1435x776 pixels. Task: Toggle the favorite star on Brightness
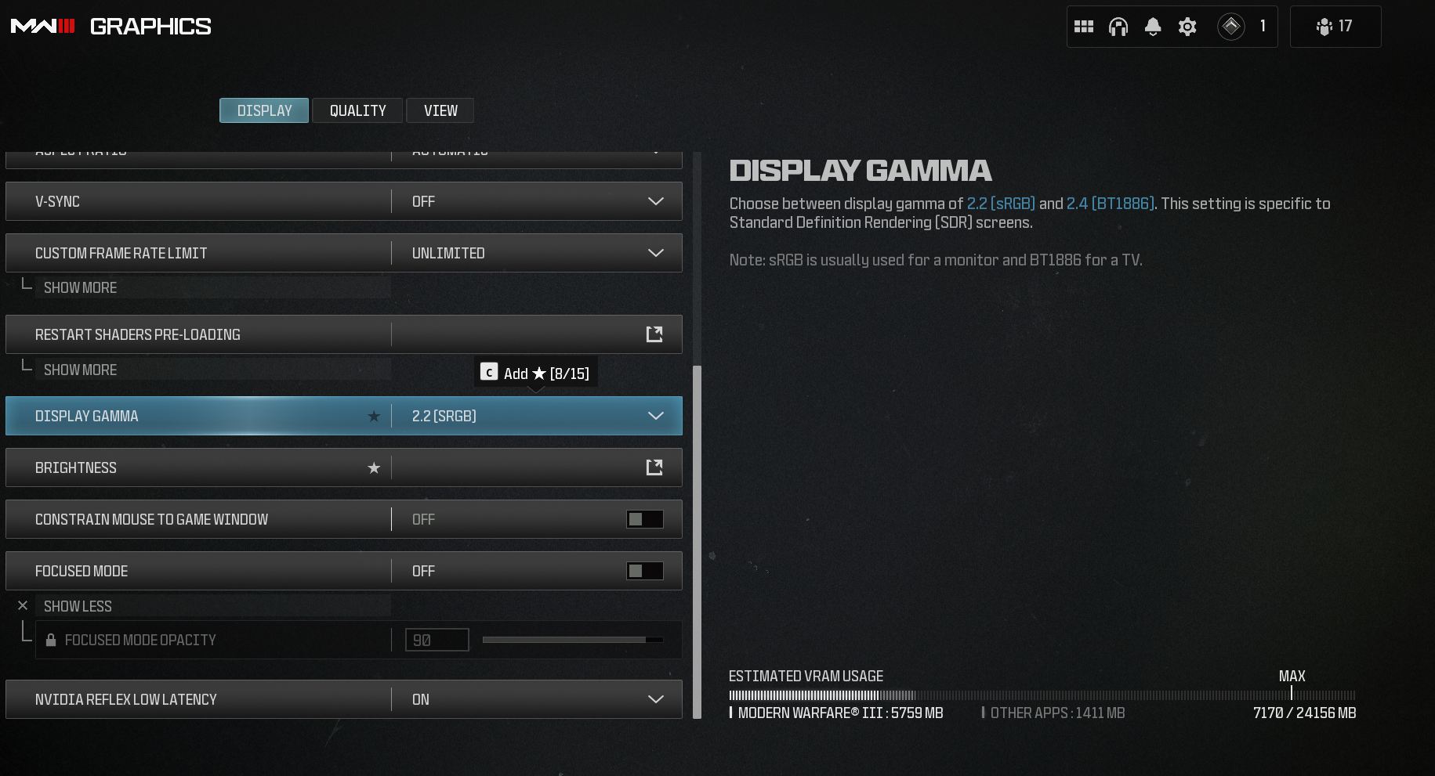[374, 467]
